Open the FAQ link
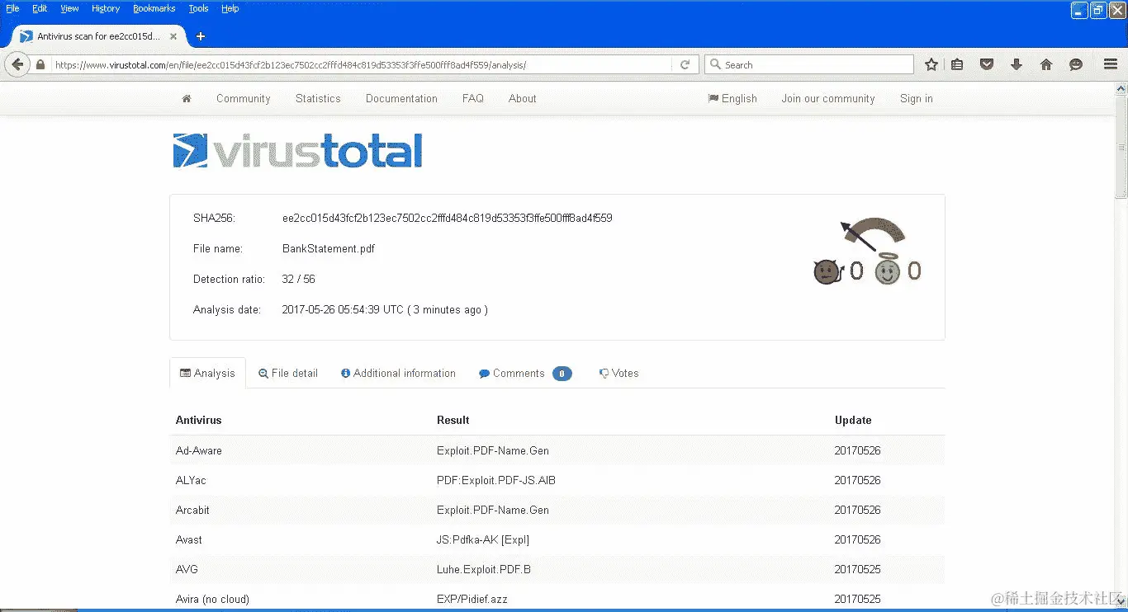1128x612 pixels. pos(473,98)
